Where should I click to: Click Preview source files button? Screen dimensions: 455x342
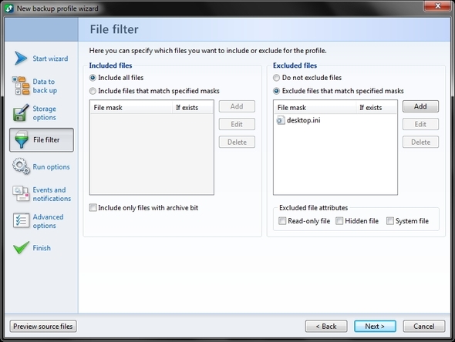click(43, 327)
